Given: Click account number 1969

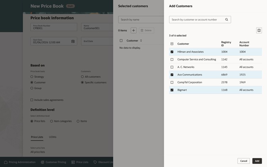Looking at the screenshot, I should pos(242,82).
